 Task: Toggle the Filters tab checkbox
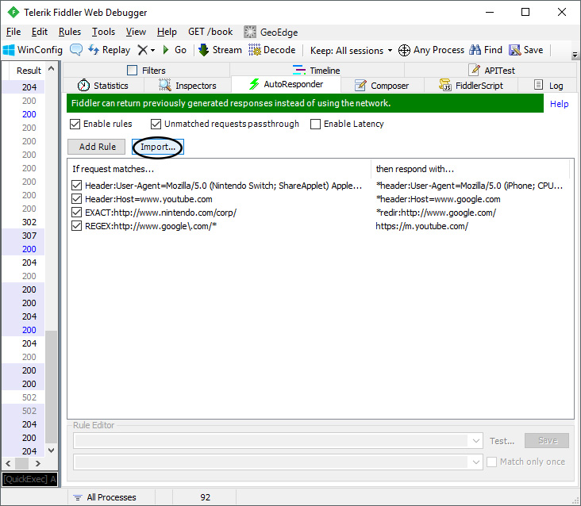132,70
